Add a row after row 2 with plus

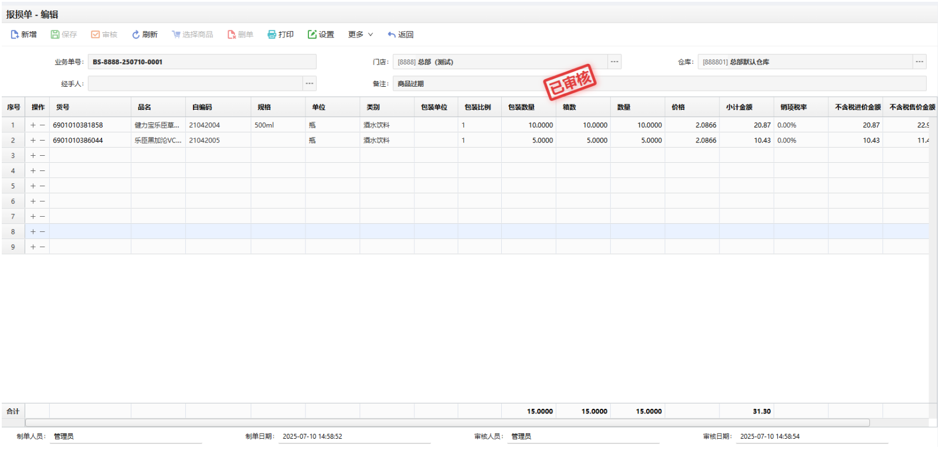click(x=33, y=141)
